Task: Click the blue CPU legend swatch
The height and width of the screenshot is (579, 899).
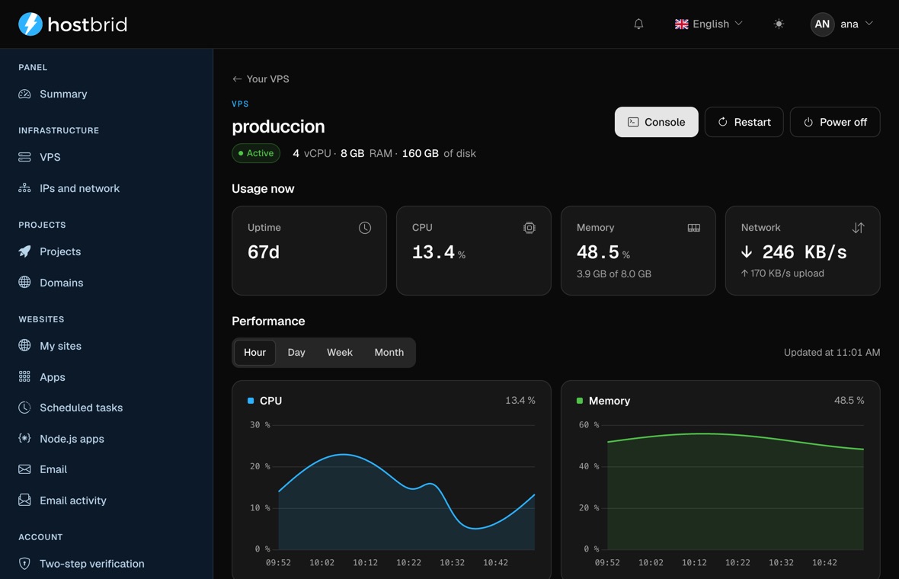Action: pos(251,401)
